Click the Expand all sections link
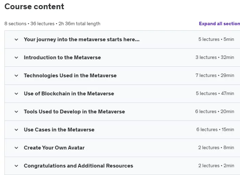The height and width of the screenshot is (175, 240). pos(220,23)
